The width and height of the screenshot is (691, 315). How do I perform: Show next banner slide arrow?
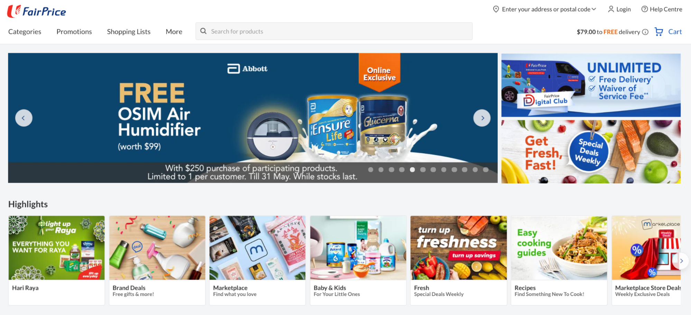pos(482,118)
